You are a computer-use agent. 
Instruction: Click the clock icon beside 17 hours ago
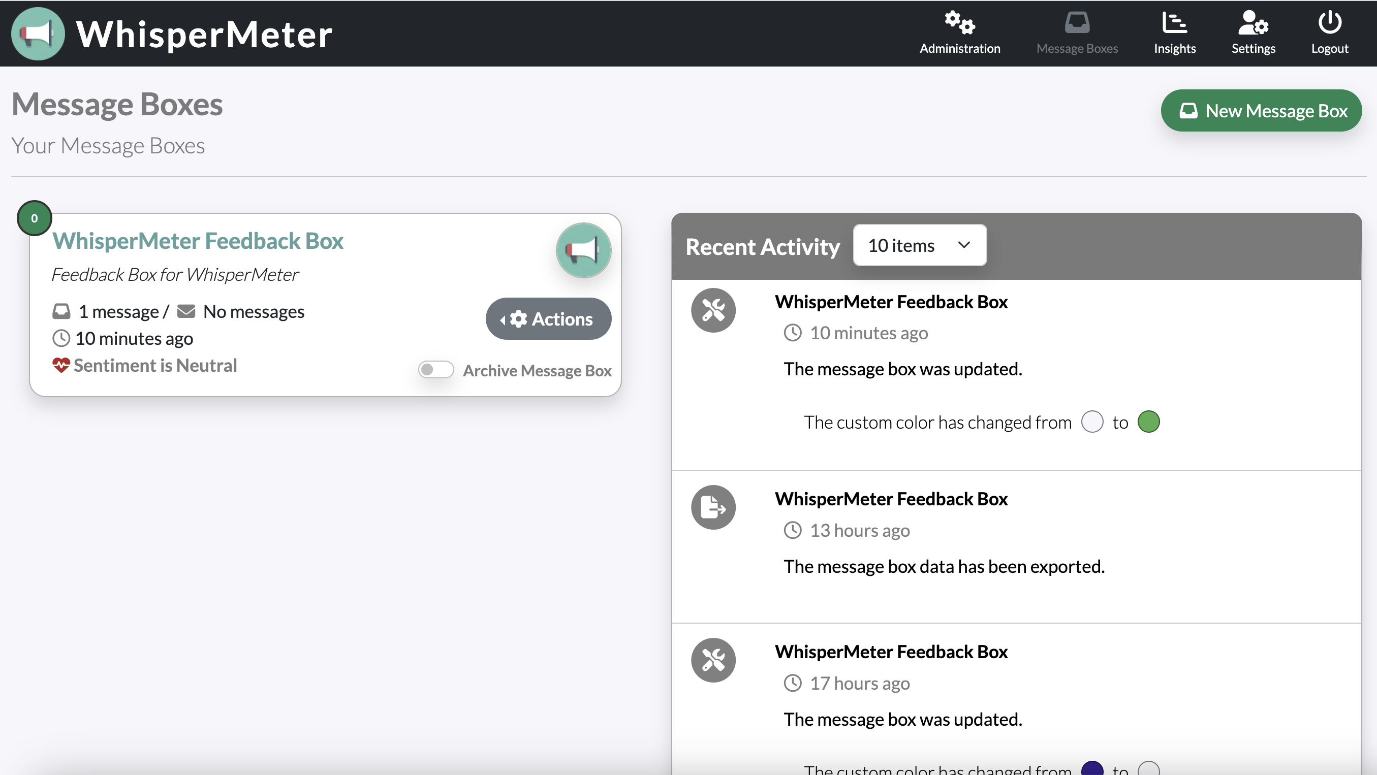793,683
